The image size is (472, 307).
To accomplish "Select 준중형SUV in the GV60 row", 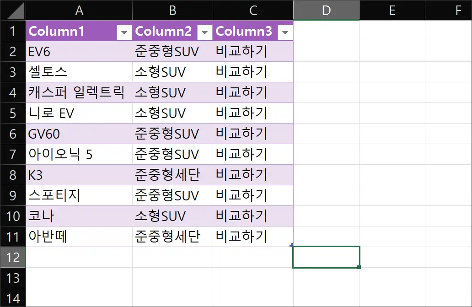I will point(172,134).
